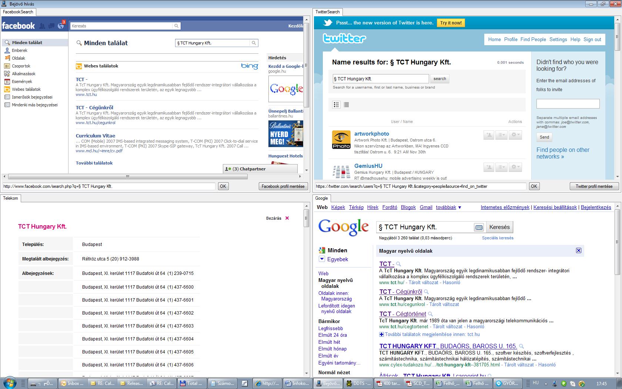The height and width of the screenshot is (389, 622).
Task: Expand 'További találatok megjelenítése innen: tct.hu'
Action: [x=429, y=334]
